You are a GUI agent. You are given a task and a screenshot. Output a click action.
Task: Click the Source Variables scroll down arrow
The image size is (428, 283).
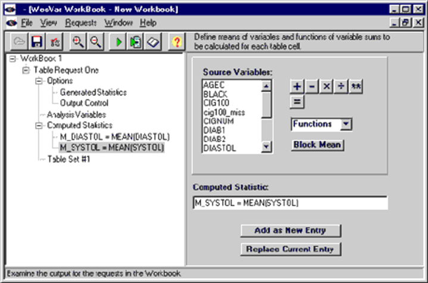click(266, 147)
